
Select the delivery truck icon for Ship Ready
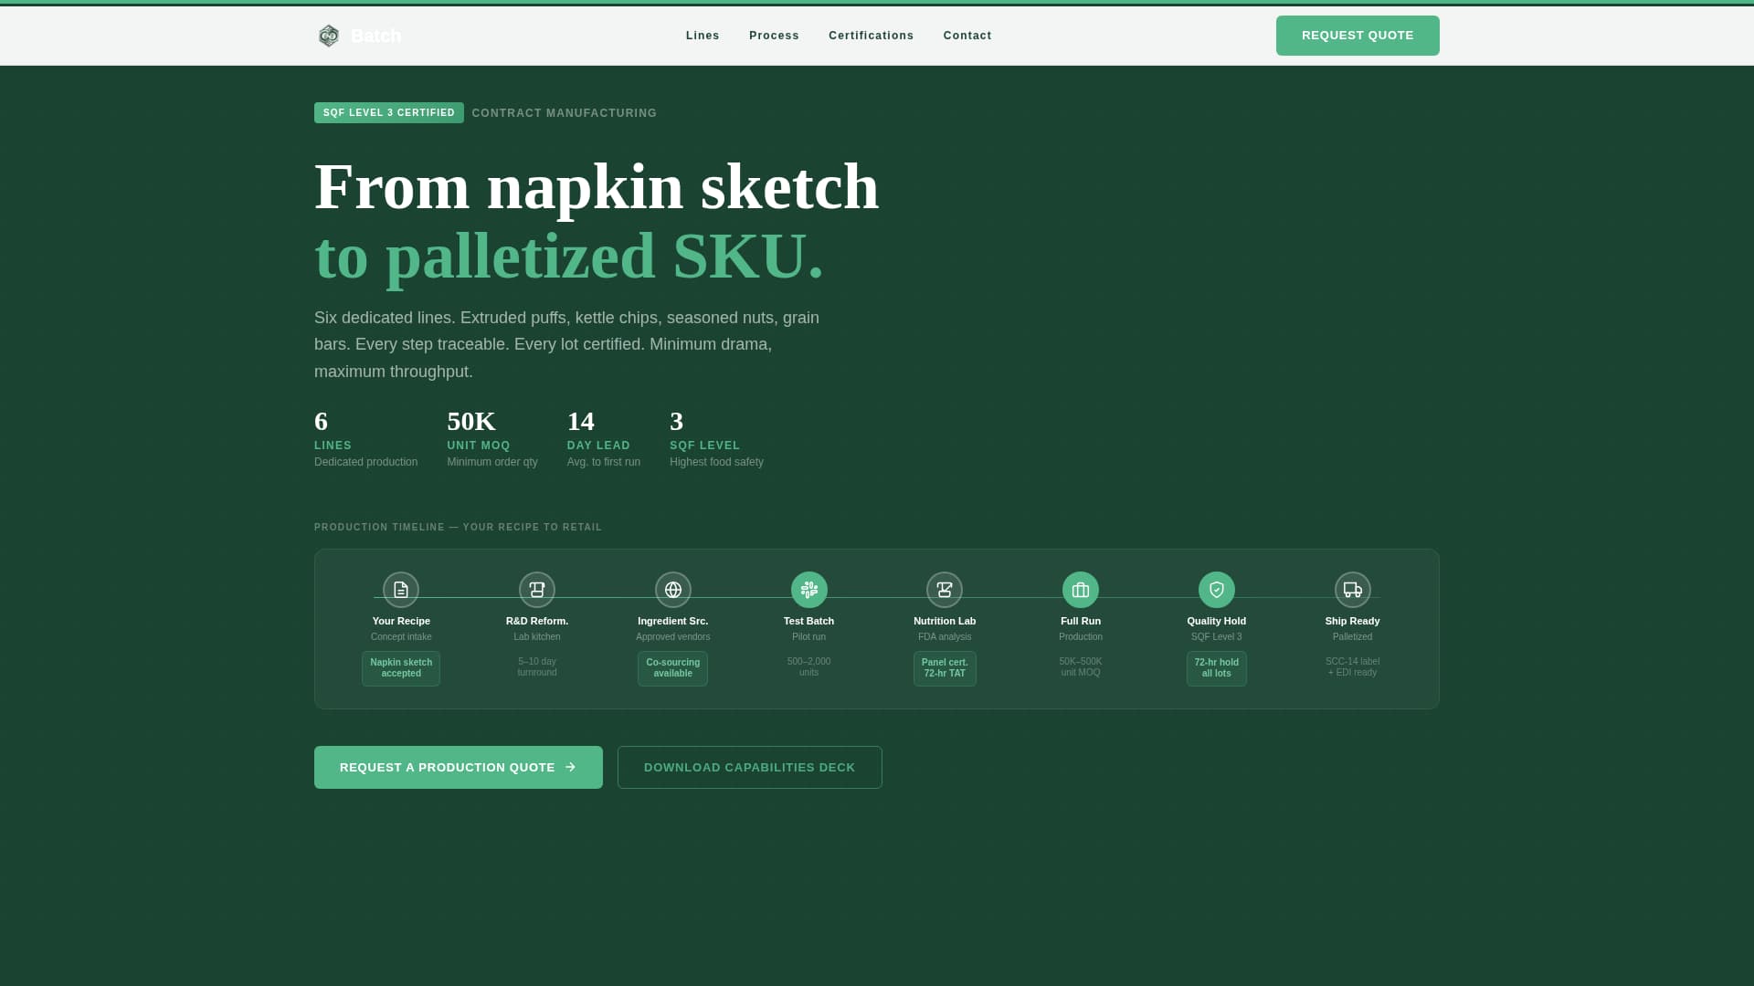pos(1352,589)
